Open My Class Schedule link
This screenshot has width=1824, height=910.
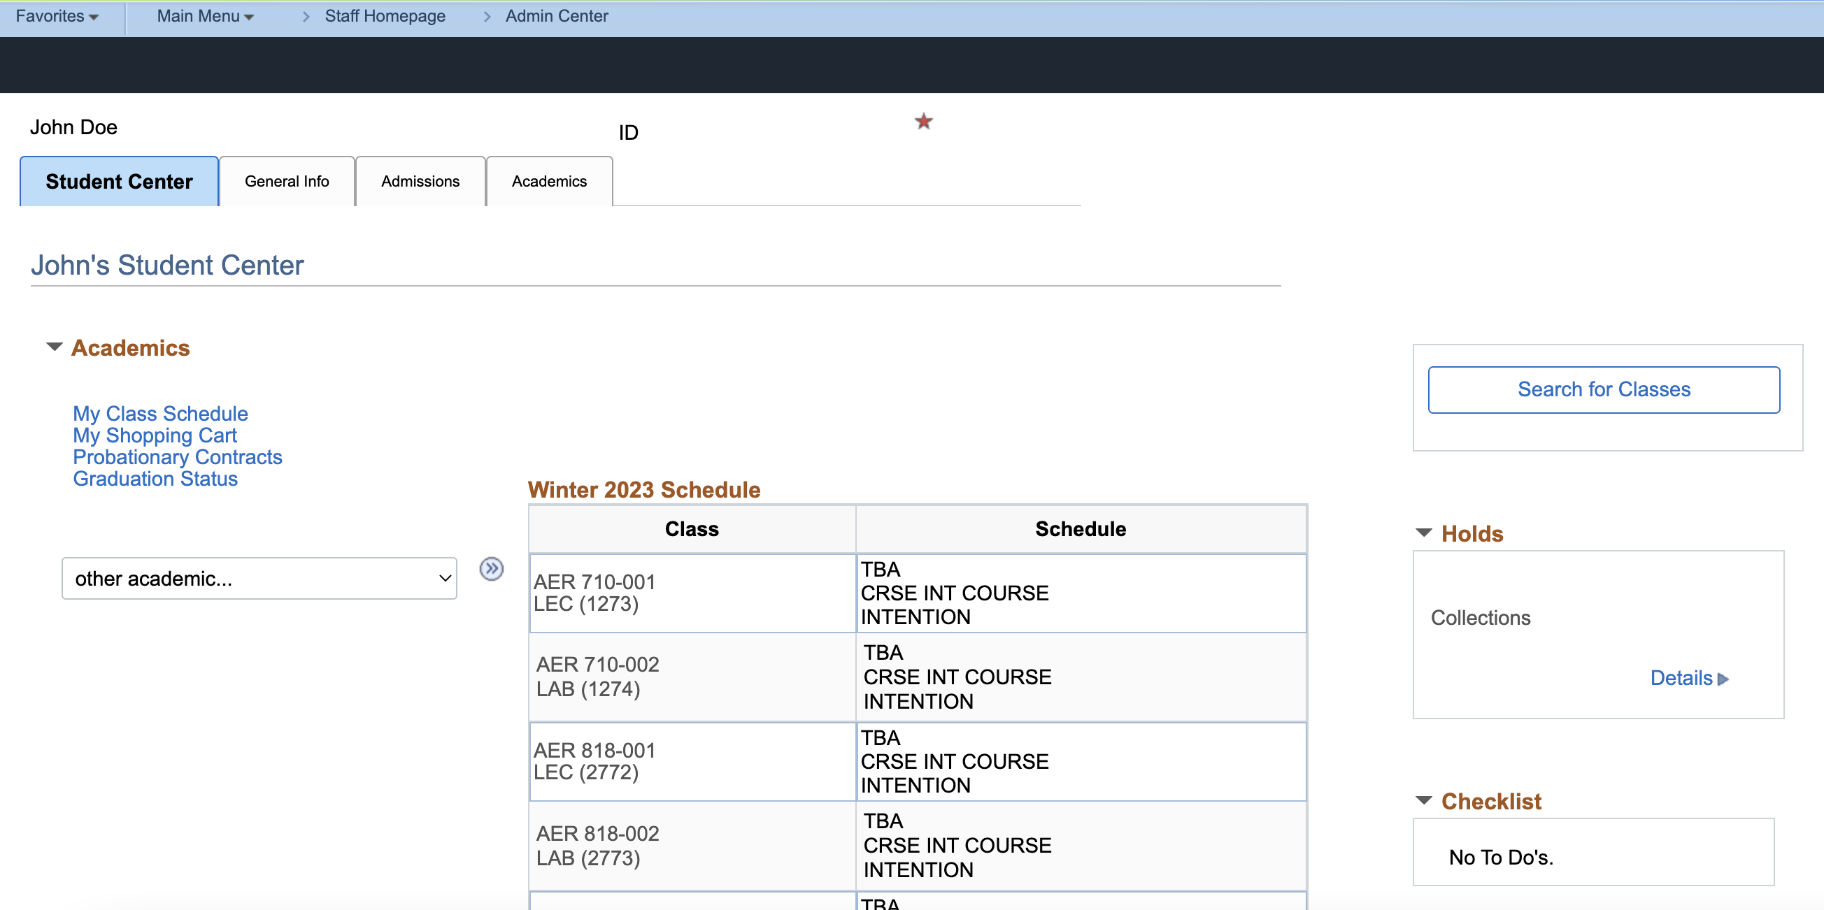(161, 413)
